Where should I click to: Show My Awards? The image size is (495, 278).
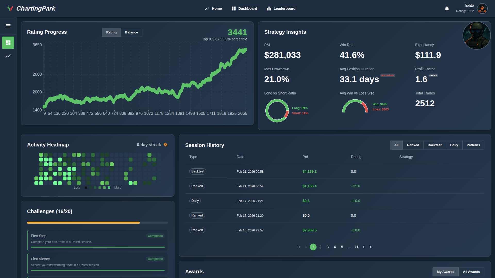tap(446, 272)
